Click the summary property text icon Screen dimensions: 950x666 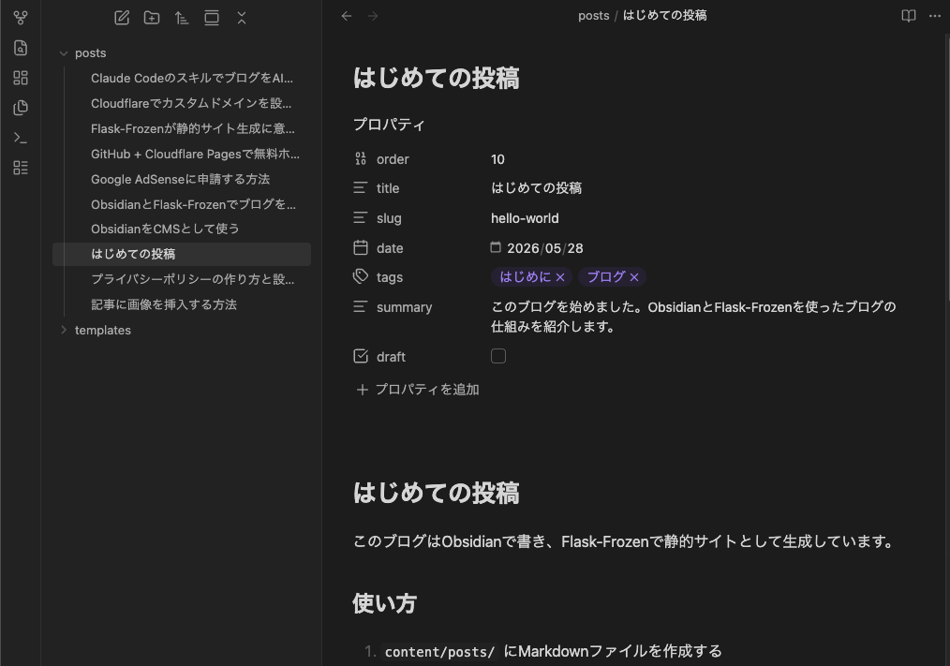click(x=361, y=306)
